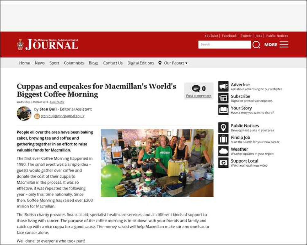Open the Twitter link in header

click(x=246, y=36)
